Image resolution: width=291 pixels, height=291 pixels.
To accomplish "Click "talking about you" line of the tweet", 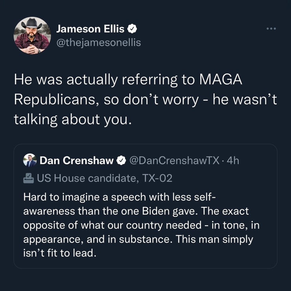I will pyautogui.click(x=72, y=118).
